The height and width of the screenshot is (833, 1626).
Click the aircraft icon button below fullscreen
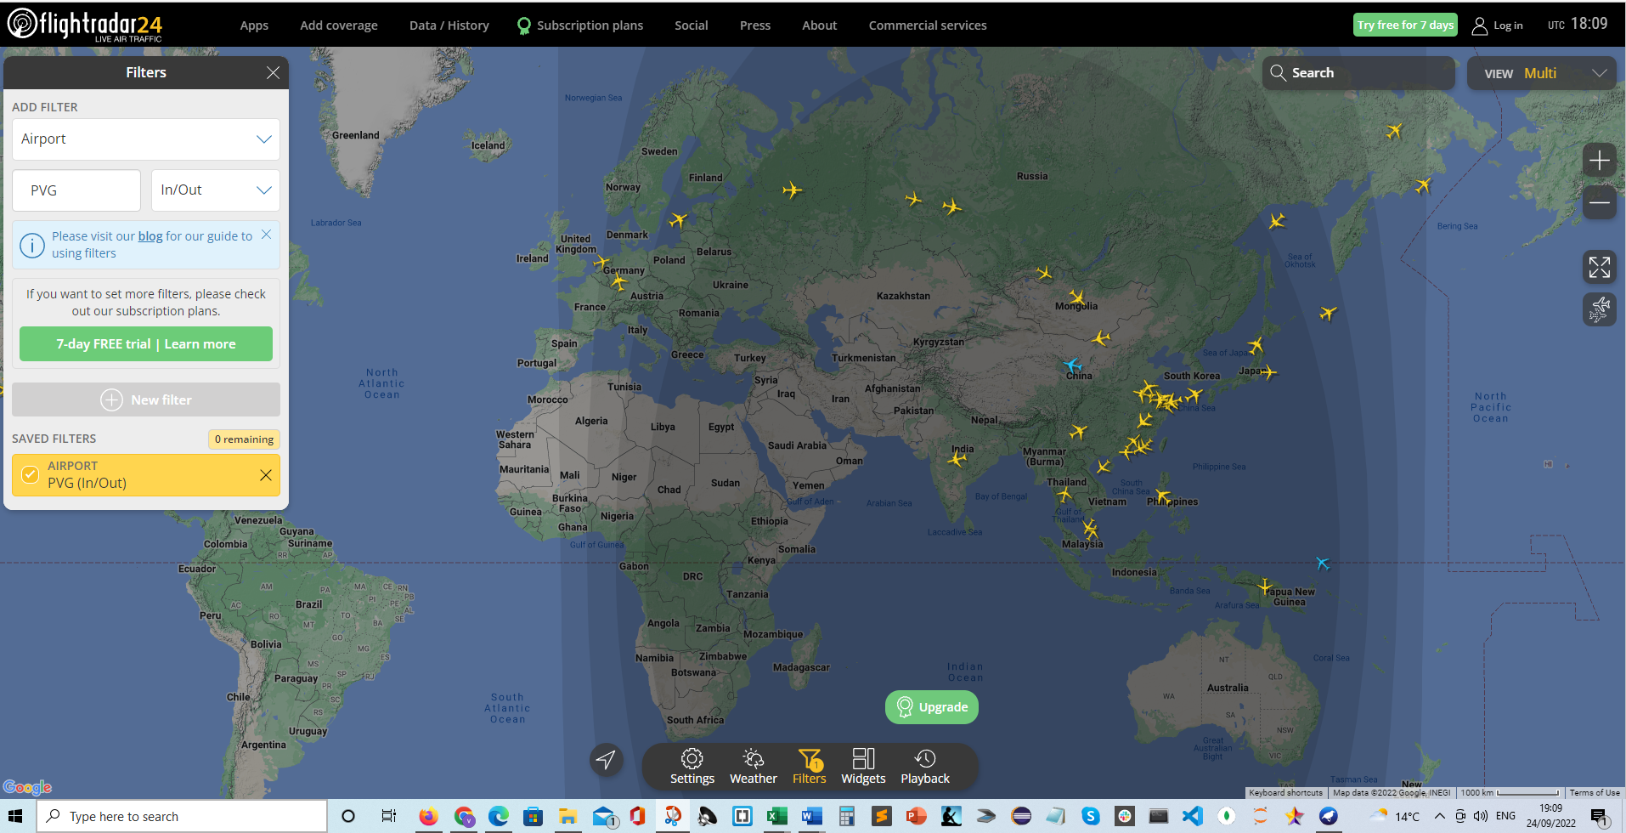(1600, 309)
